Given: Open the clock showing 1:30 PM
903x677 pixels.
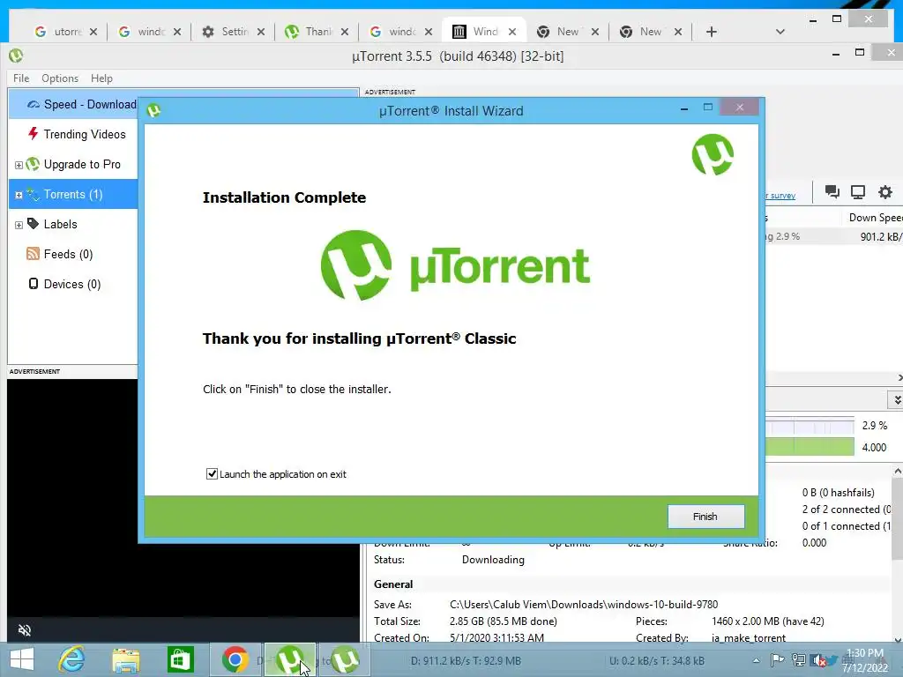Looking at the screenshot, I should [x=865, y=660].
